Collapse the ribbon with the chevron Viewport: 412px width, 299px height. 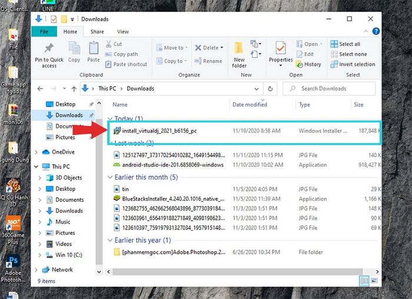(366, 31)
